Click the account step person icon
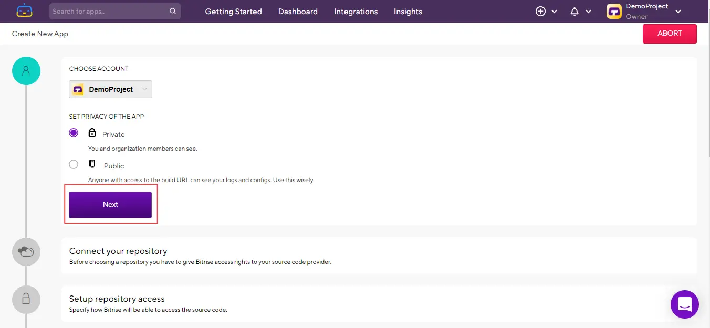 (x=26, y=71)
